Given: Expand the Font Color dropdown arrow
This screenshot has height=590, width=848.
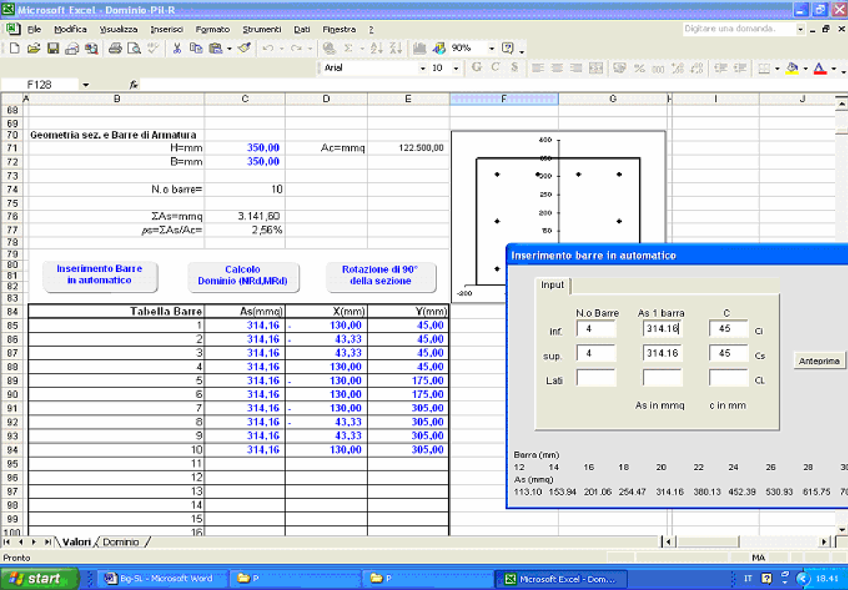Looking at the screenshot, I should coord(834,69).
